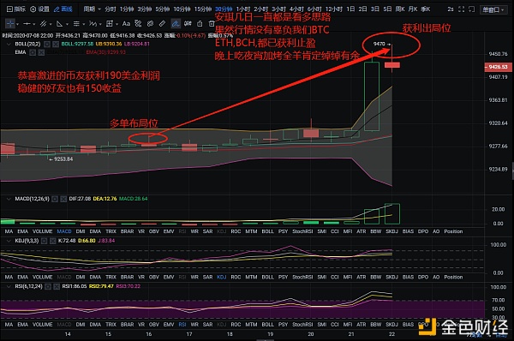Remove the BOLL indicator with its X
The height and width of the screenshot is (341, 514).
(x=56, y=44)
